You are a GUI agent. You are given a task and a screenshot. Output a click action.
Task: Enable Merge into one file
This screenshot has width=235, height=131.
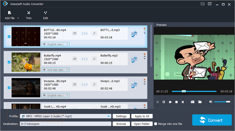point(156,124)
